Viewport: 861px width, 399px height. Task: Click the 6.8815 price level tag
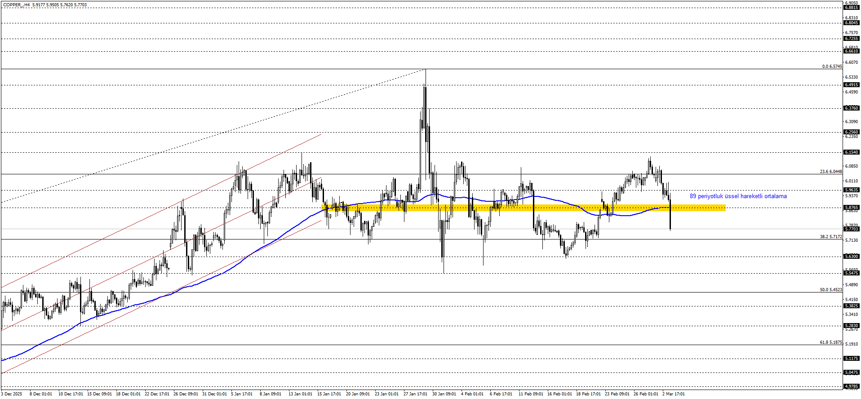coord(851,8)
